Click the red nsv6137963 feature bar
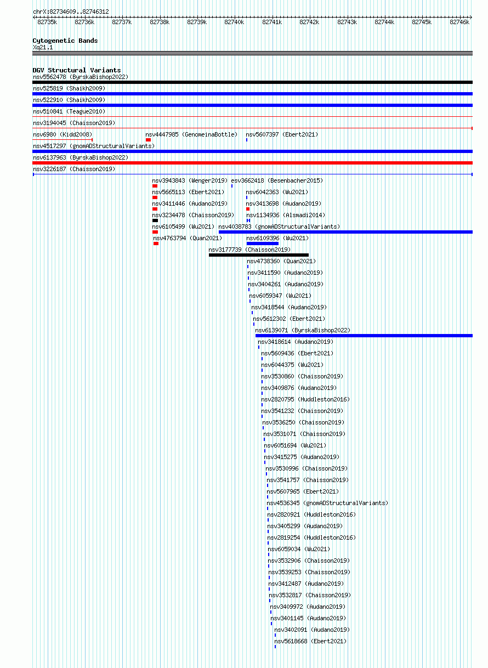The width and height of the screenshot is (488, 668). (x=253, y=163)
